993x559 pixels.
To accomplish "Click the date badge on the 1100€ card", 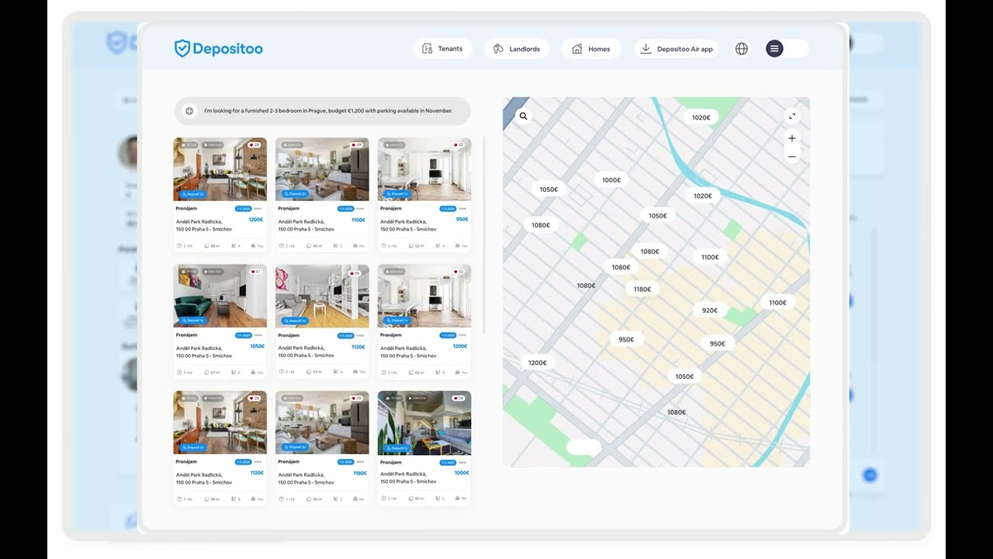I will pyautogui.click(x=346, y=209).
